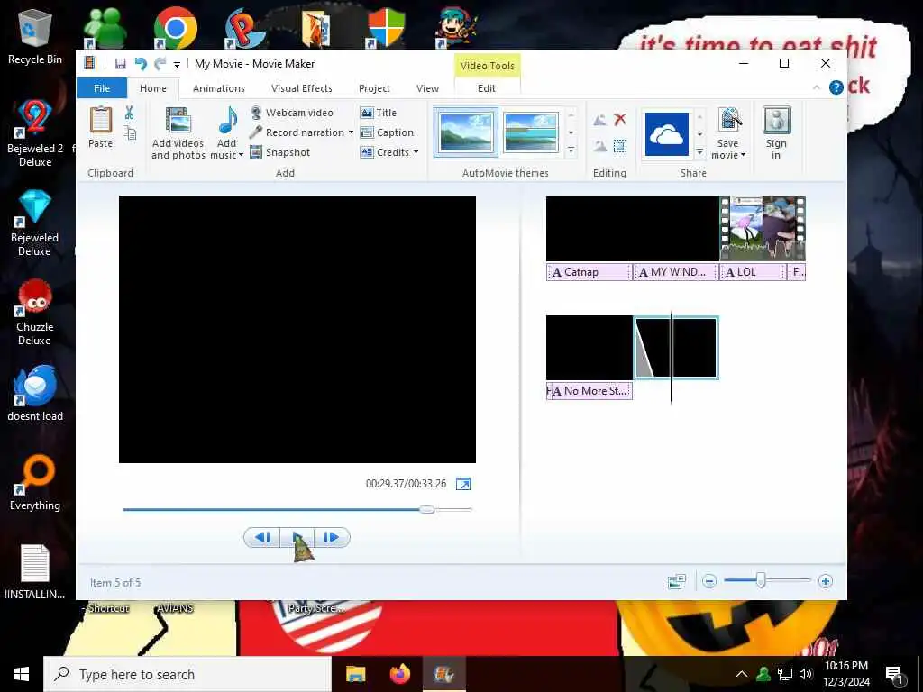Expand the AutoMovie themes gallery
This screenshot has height=692, width=923.
click(x=571, y=151)
